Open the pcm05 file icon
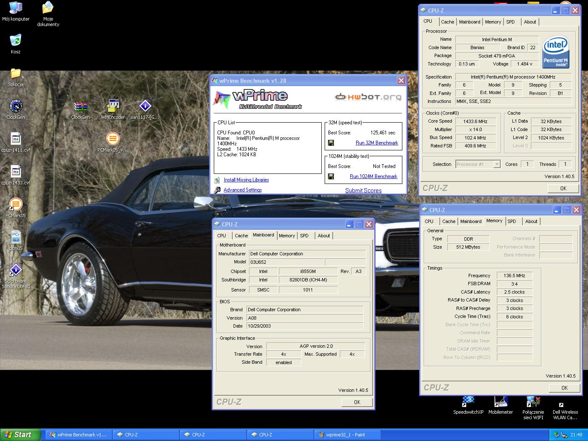 (16, 237)
